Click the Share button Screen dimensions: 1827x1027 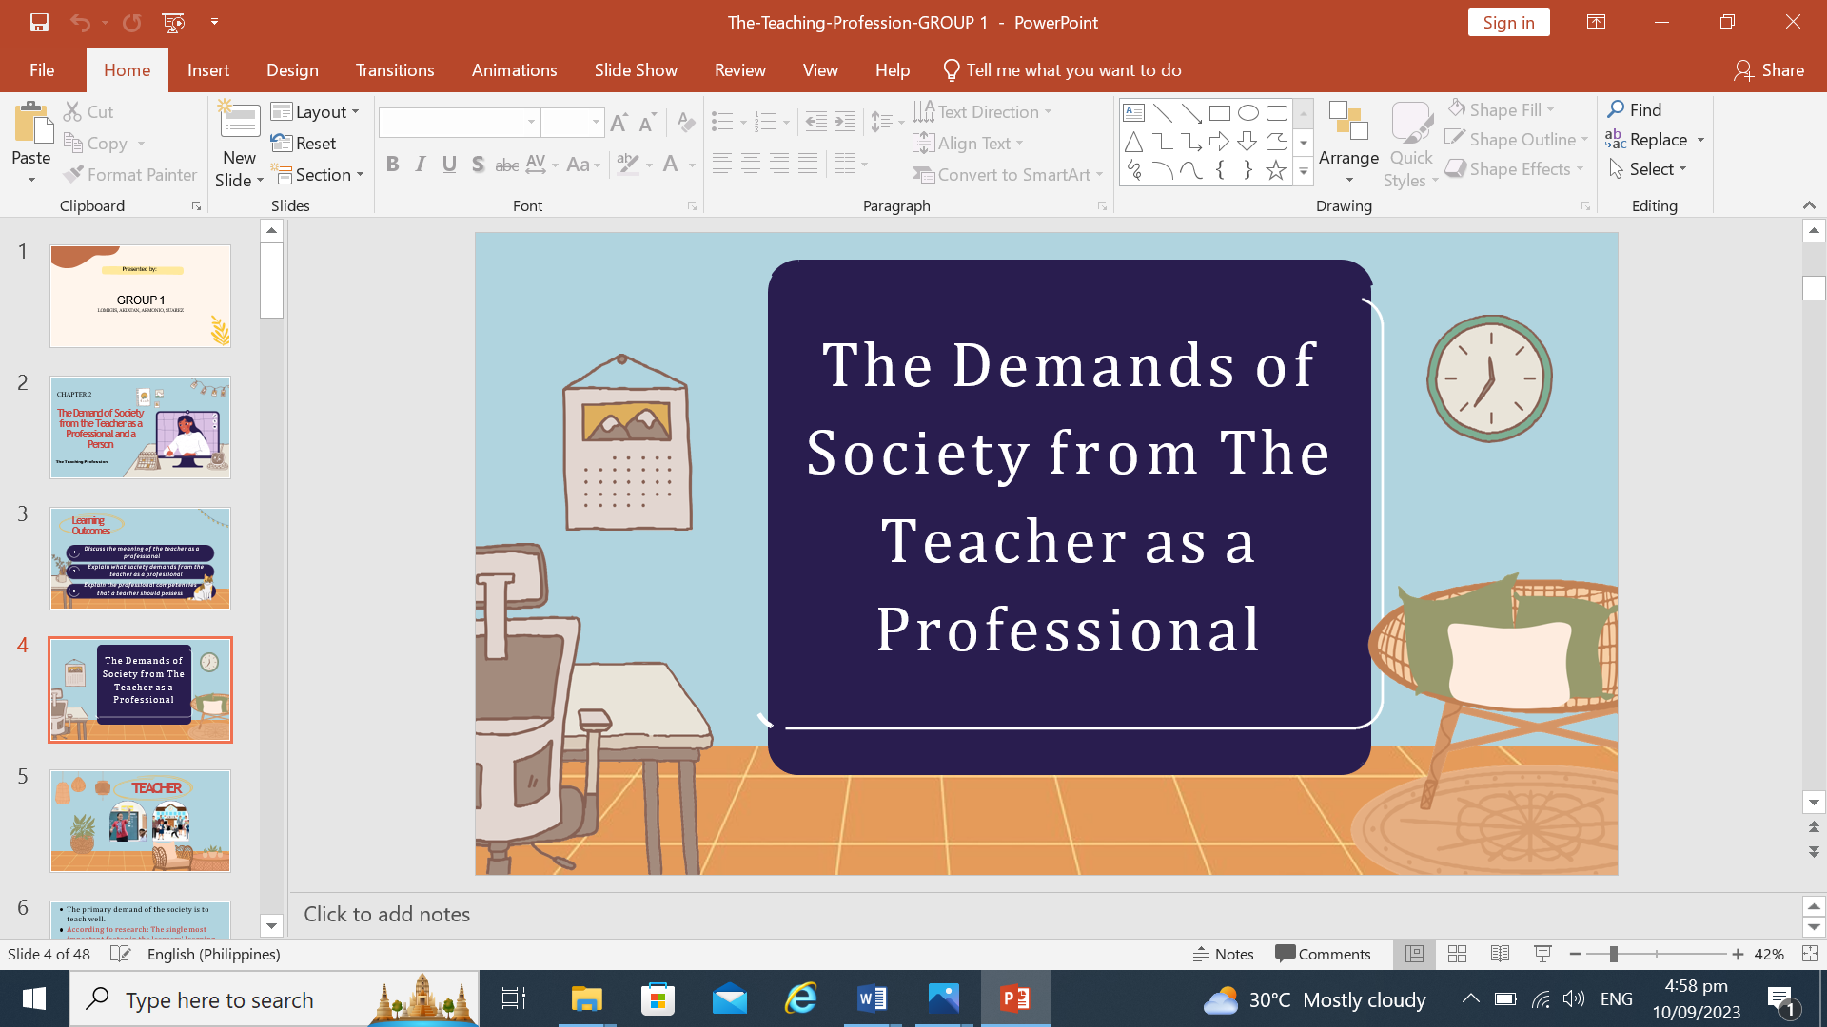(x=1769, y=69)
